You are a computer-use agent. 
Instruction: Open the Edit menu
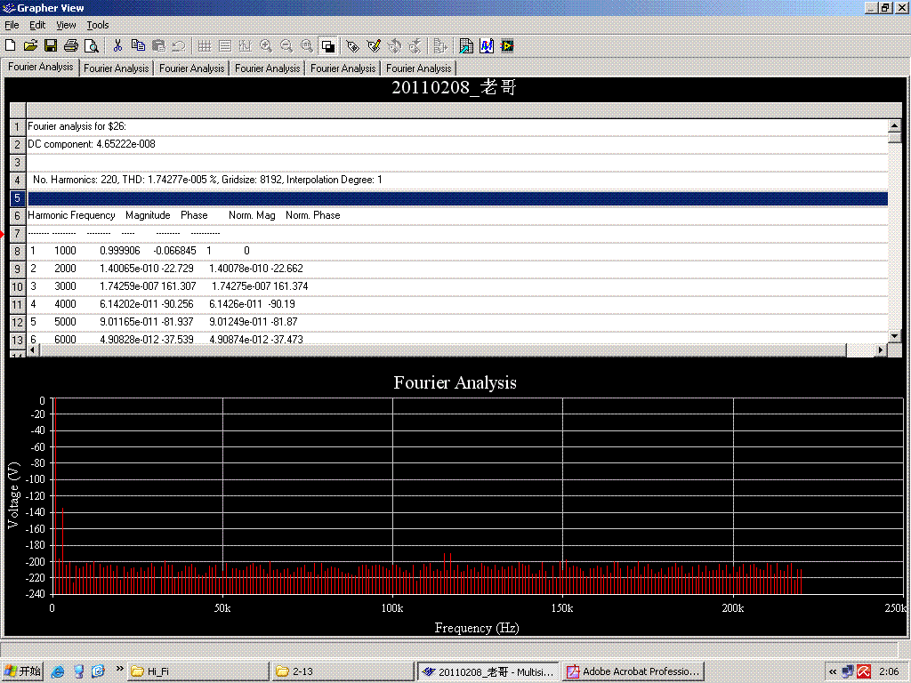(37, 25)
